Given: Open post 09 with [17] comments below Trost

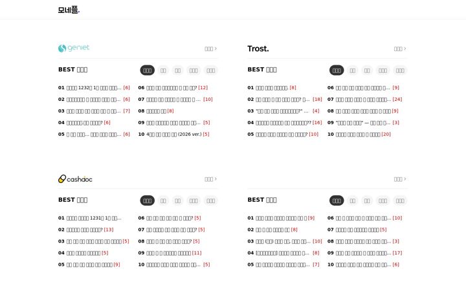Looking at the screenshot, I should pyautogui.click(x=364, y=253).
